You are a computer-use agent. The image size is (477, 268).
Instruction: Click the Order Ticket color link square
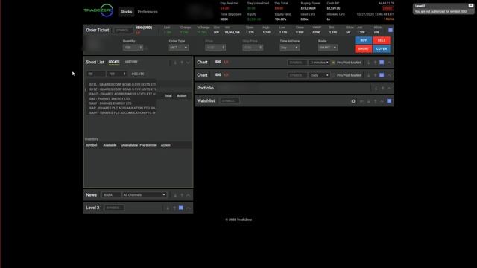pyautogui.click(x=391, y=30)
